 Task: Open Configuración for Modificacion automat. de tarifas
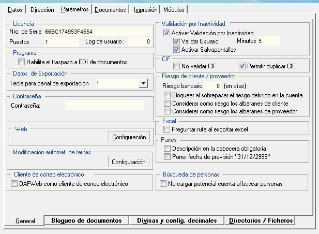click(x=129, y=162)
